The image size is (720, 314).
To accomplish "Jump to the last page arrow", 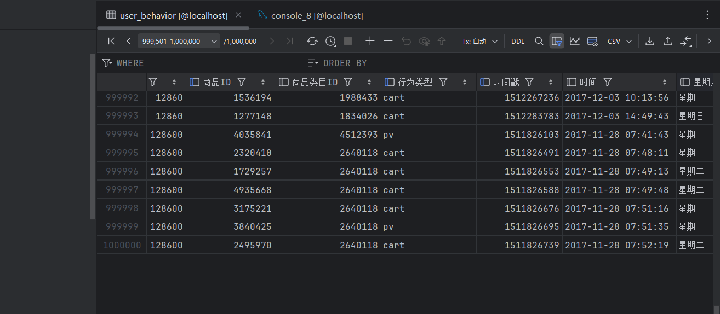I will pos(289,41).
